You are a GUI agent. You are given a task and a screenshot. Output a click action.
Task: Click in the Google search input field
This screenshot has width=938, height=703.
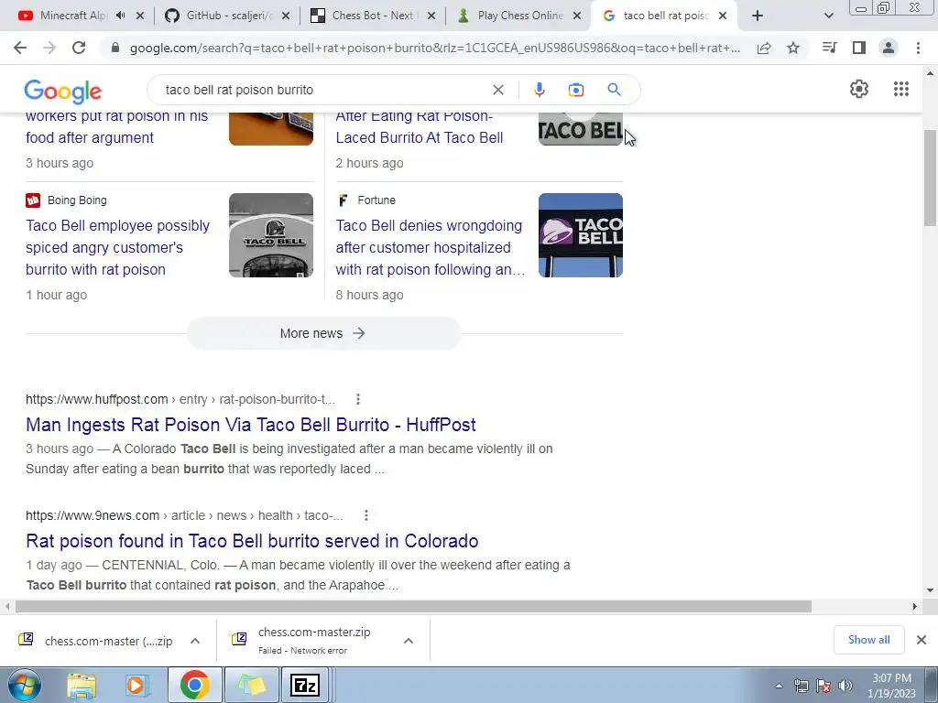click(323, 90)
